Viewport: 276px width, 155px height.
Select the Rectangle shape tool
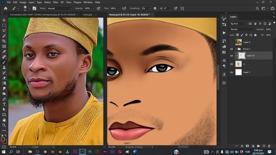[4, 115]
